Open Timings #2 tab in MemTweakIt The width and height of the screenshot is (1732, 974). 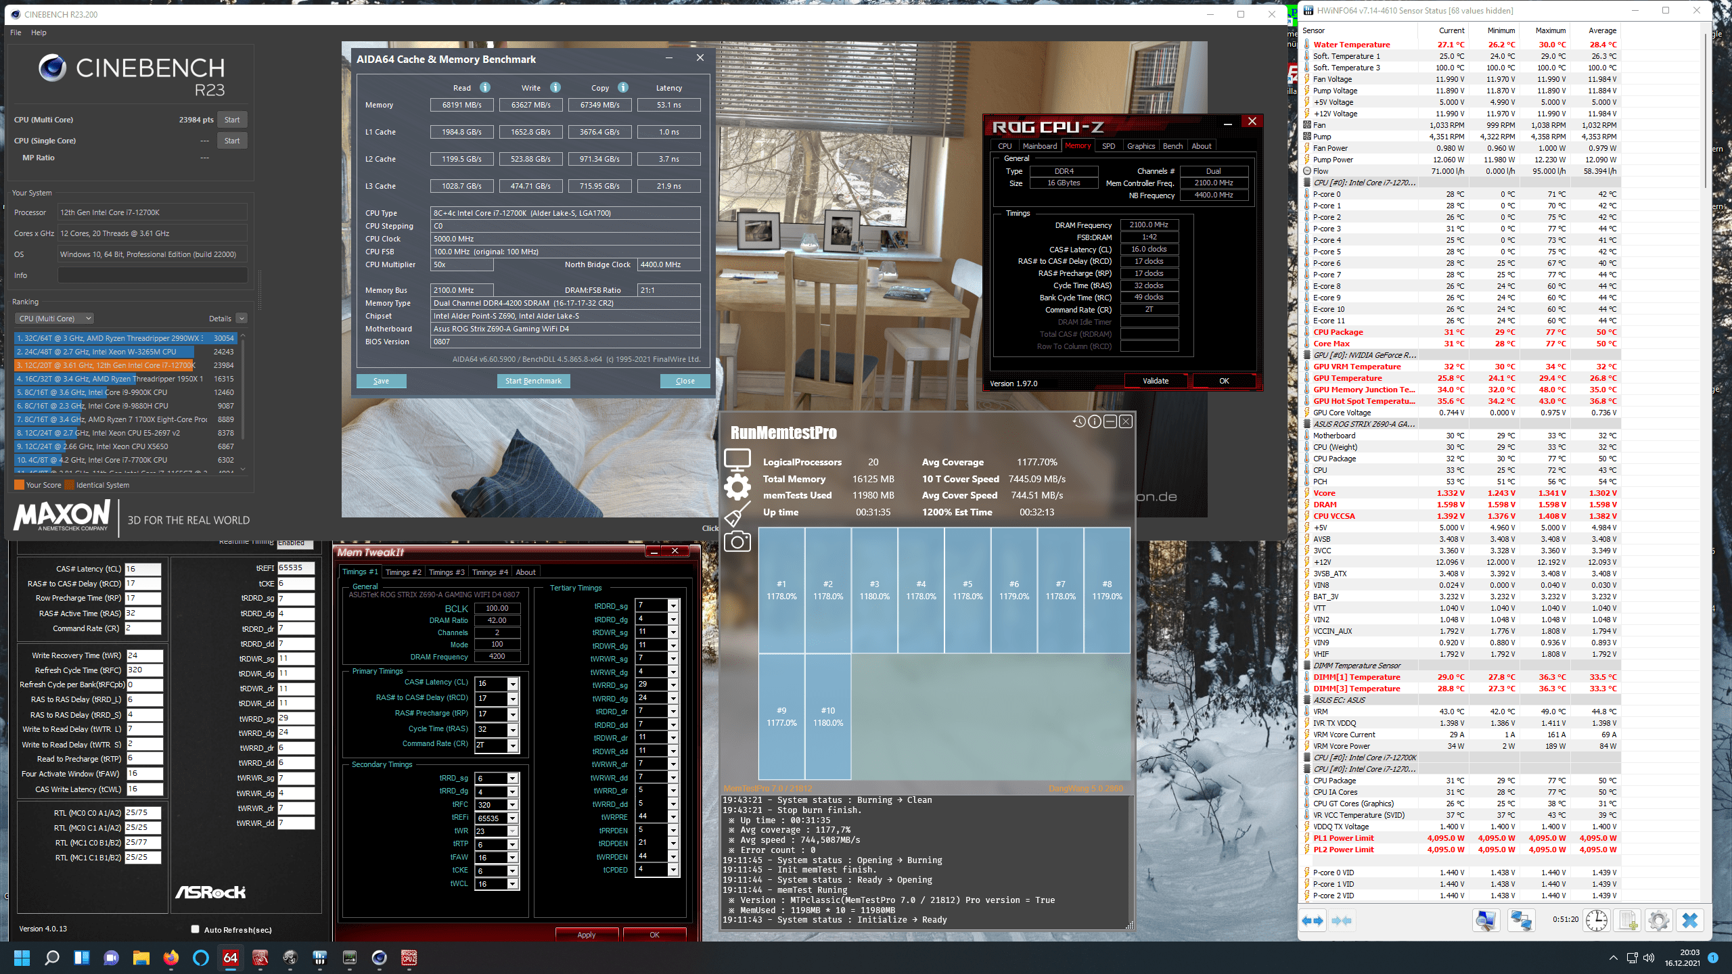point(403,572)
